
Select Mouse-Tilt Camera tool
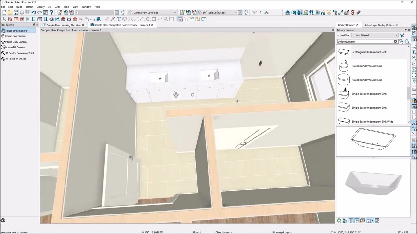[x=14, y=47]
